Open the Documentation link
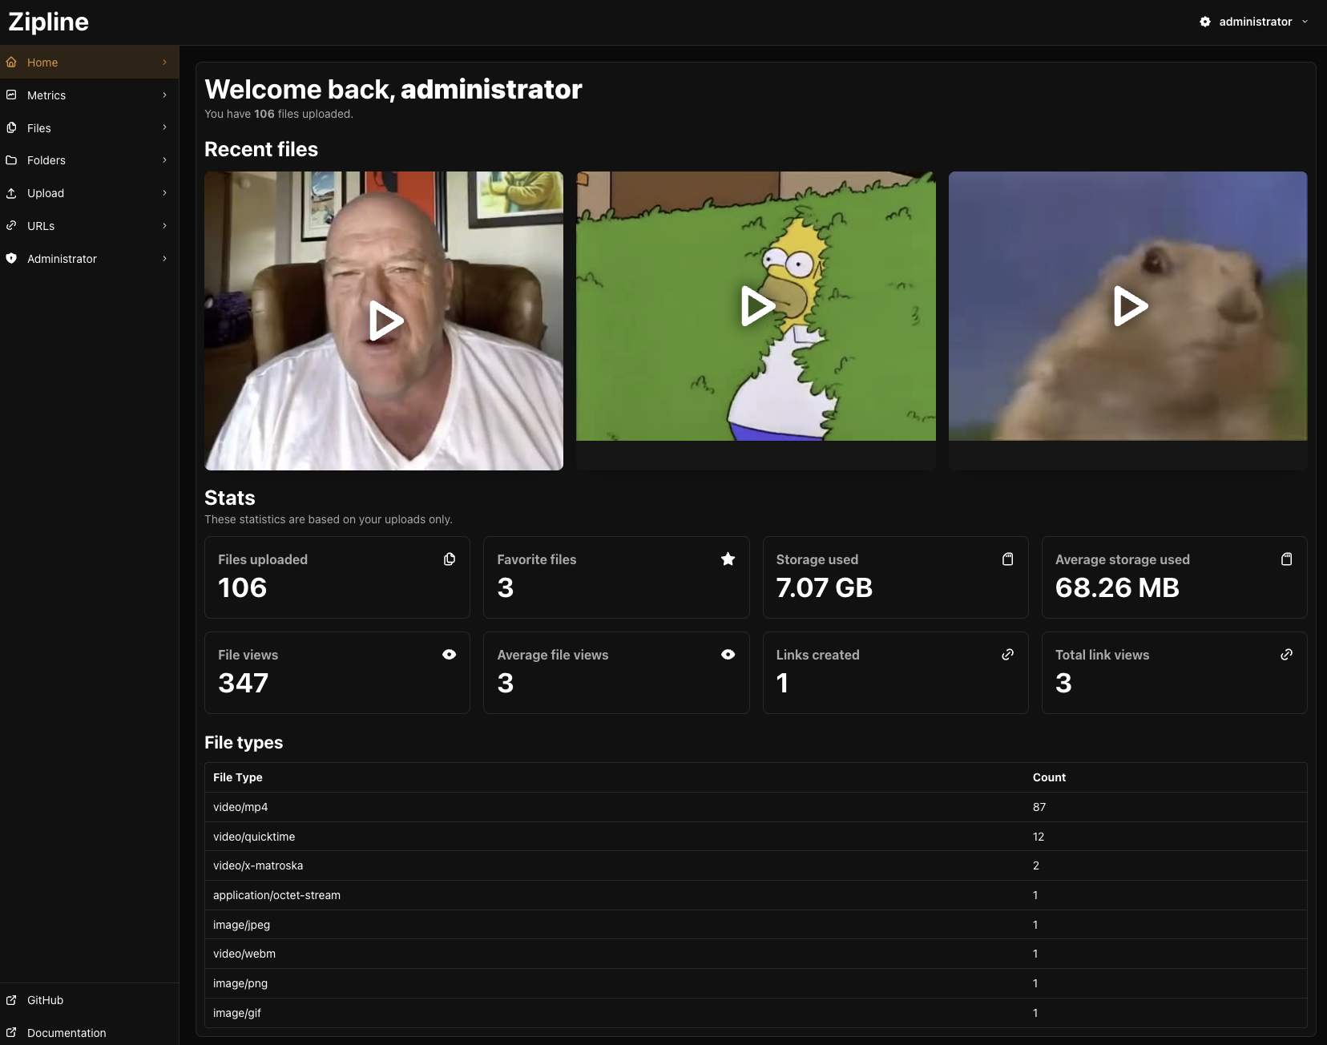The image size is (1327, 1045). tap(67, 1033)
